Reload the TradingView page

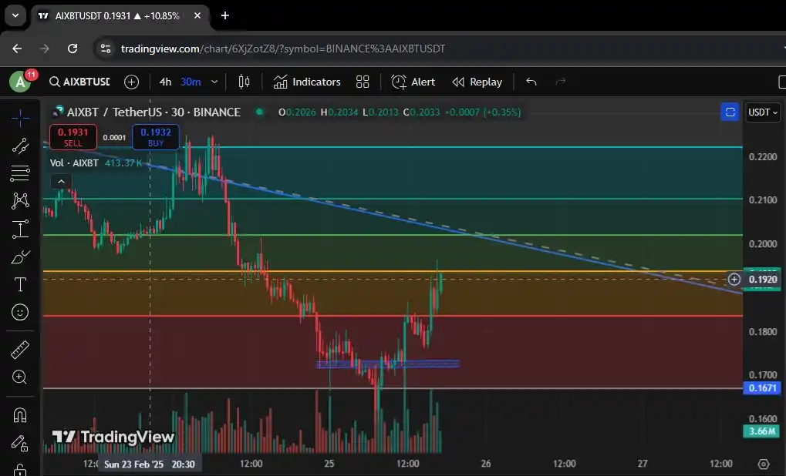click(x=73, y=49)
